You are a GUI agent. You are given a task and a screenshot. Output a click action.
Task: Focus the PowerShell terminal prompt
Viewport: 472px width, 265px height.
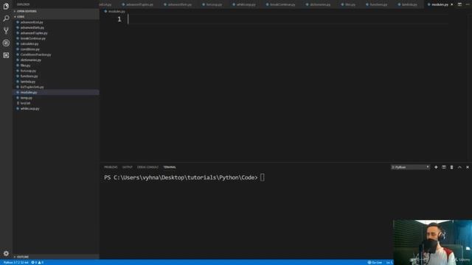184,177
